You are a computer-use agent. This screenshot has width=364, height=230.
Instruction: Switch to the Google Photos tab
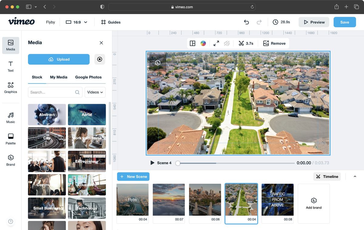pos(88,77)
